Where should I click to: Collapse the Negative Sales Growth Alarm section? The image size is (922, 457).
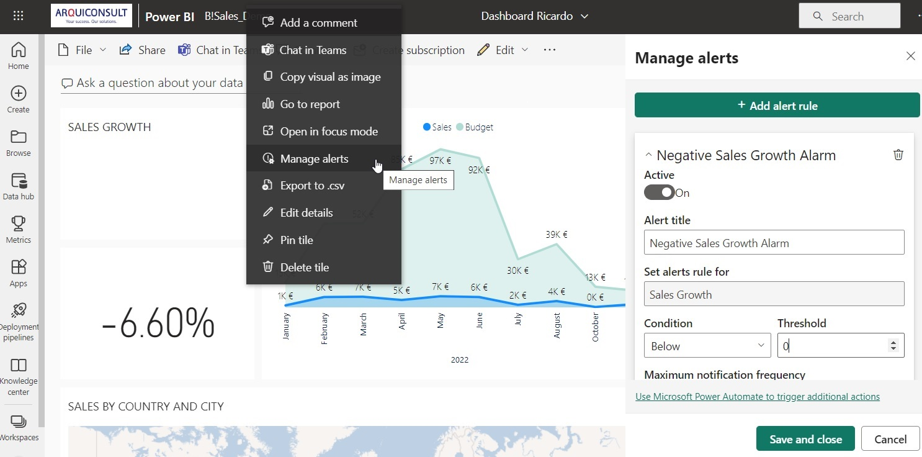(x=648, y=155)
